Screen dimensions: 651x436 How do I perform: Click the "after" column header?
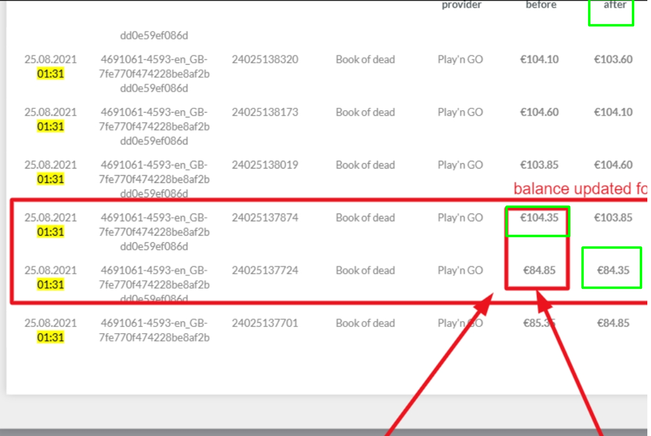(614, 5)
